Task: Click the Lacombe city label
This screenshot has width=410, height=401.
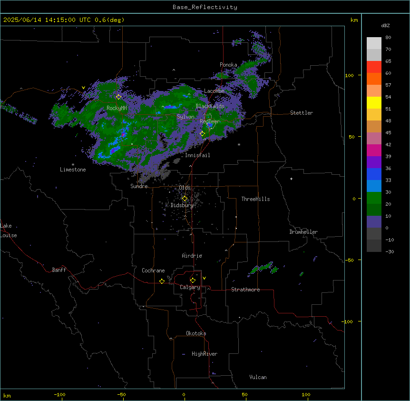Action: [x=214, y=91]
